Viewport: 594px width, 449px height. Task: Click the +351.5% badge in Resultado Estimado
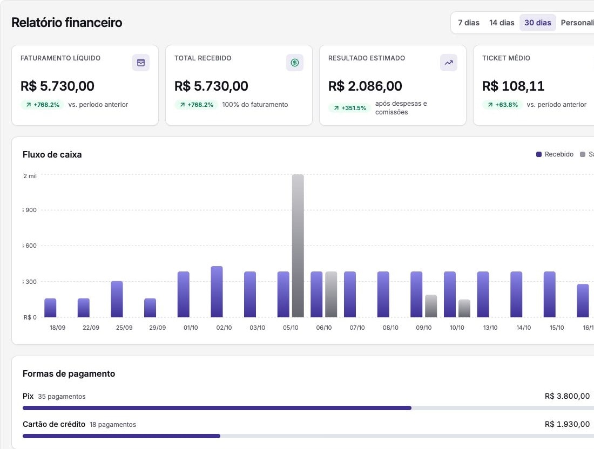click(x=350, y=108)
